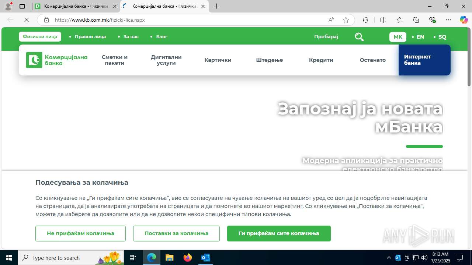Open the Extensions puzzle icon
The width and height of the screenshot is (472, 265).
(x=365, y=20)
